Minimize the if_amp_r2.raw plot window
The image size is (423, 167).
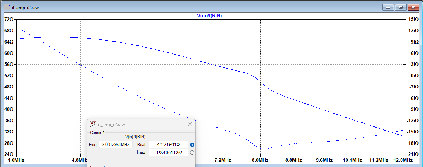(389, 7)
